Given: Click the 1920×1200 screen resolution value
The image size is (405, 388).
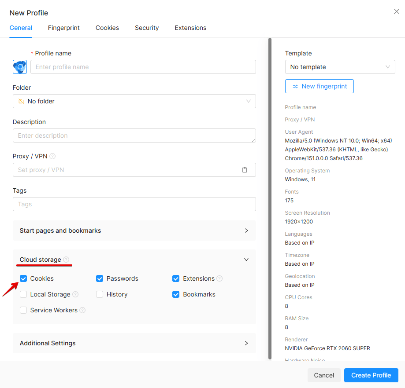Looking at the screenshot, I should click(x=299, y=222).
